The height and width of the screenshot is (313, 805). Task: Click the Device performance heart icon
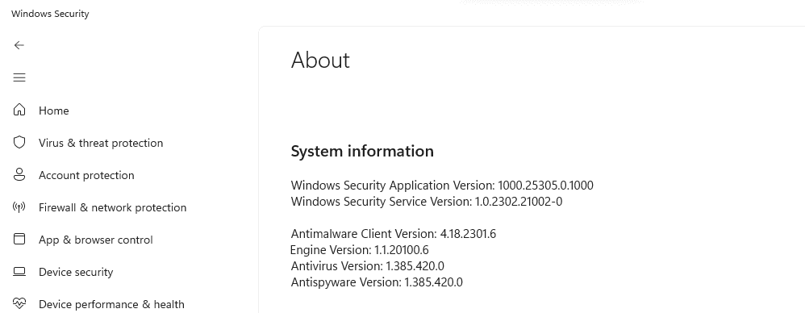[x=19, y=303]
